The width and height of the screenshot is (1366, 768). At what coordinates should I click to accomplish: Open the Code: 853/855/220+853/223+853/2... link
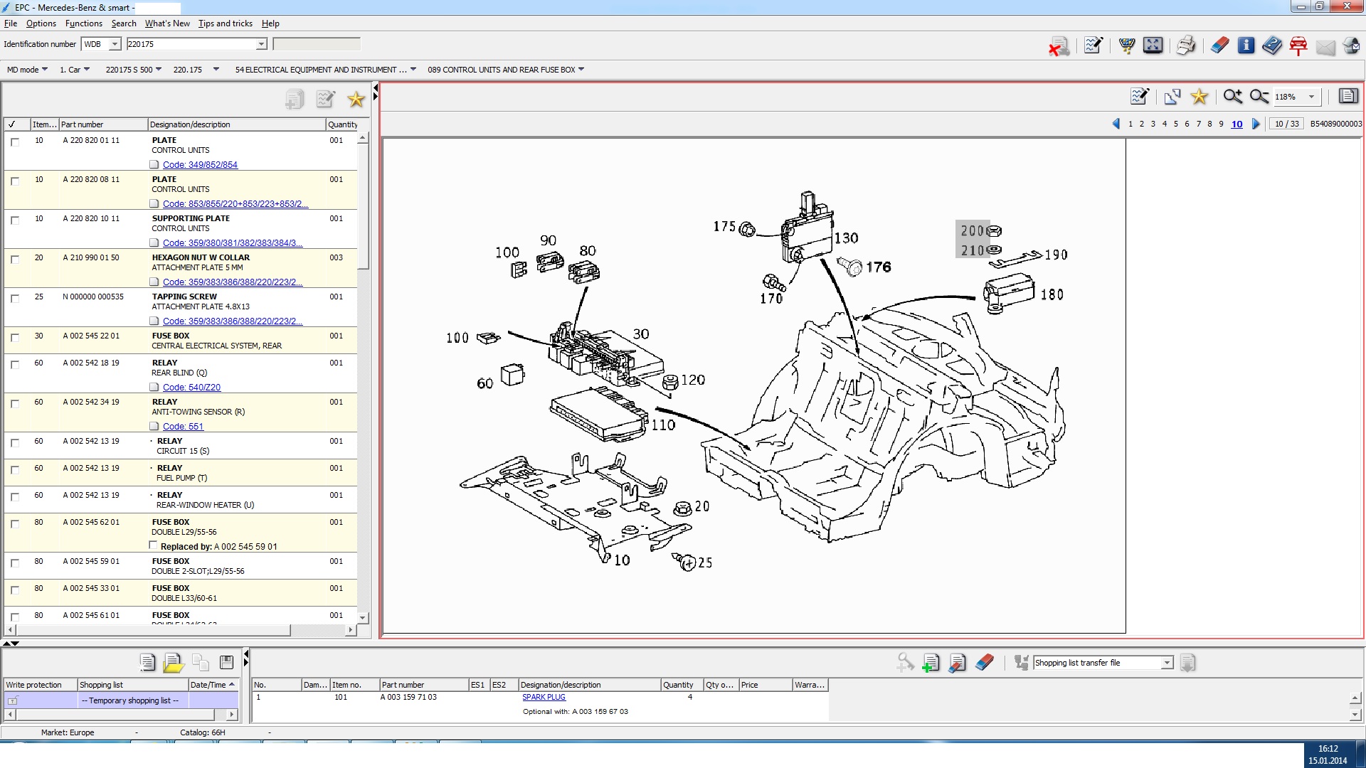(x=235, y=204)
